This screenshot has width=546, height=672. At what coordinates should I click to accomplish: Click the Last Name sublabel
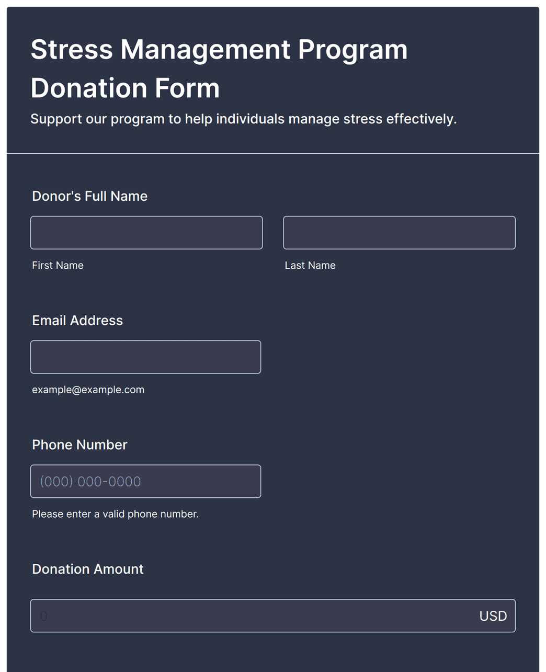coord(310,265)
